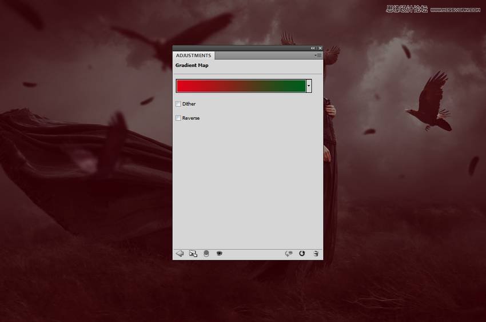Click the Reverse label text
Screen dimensions: 486x322
point(191,118)
